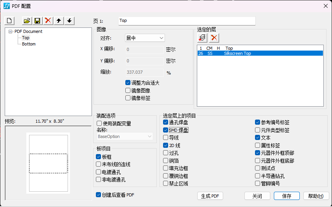332x207 pixels.
Task: Toggle the 创建后查看 PDF checkbox
Action: point(99,194)
